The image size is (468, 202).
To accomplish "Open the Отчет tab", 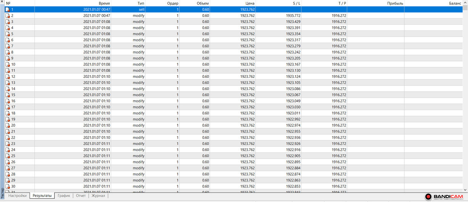I will coord(81,196).
